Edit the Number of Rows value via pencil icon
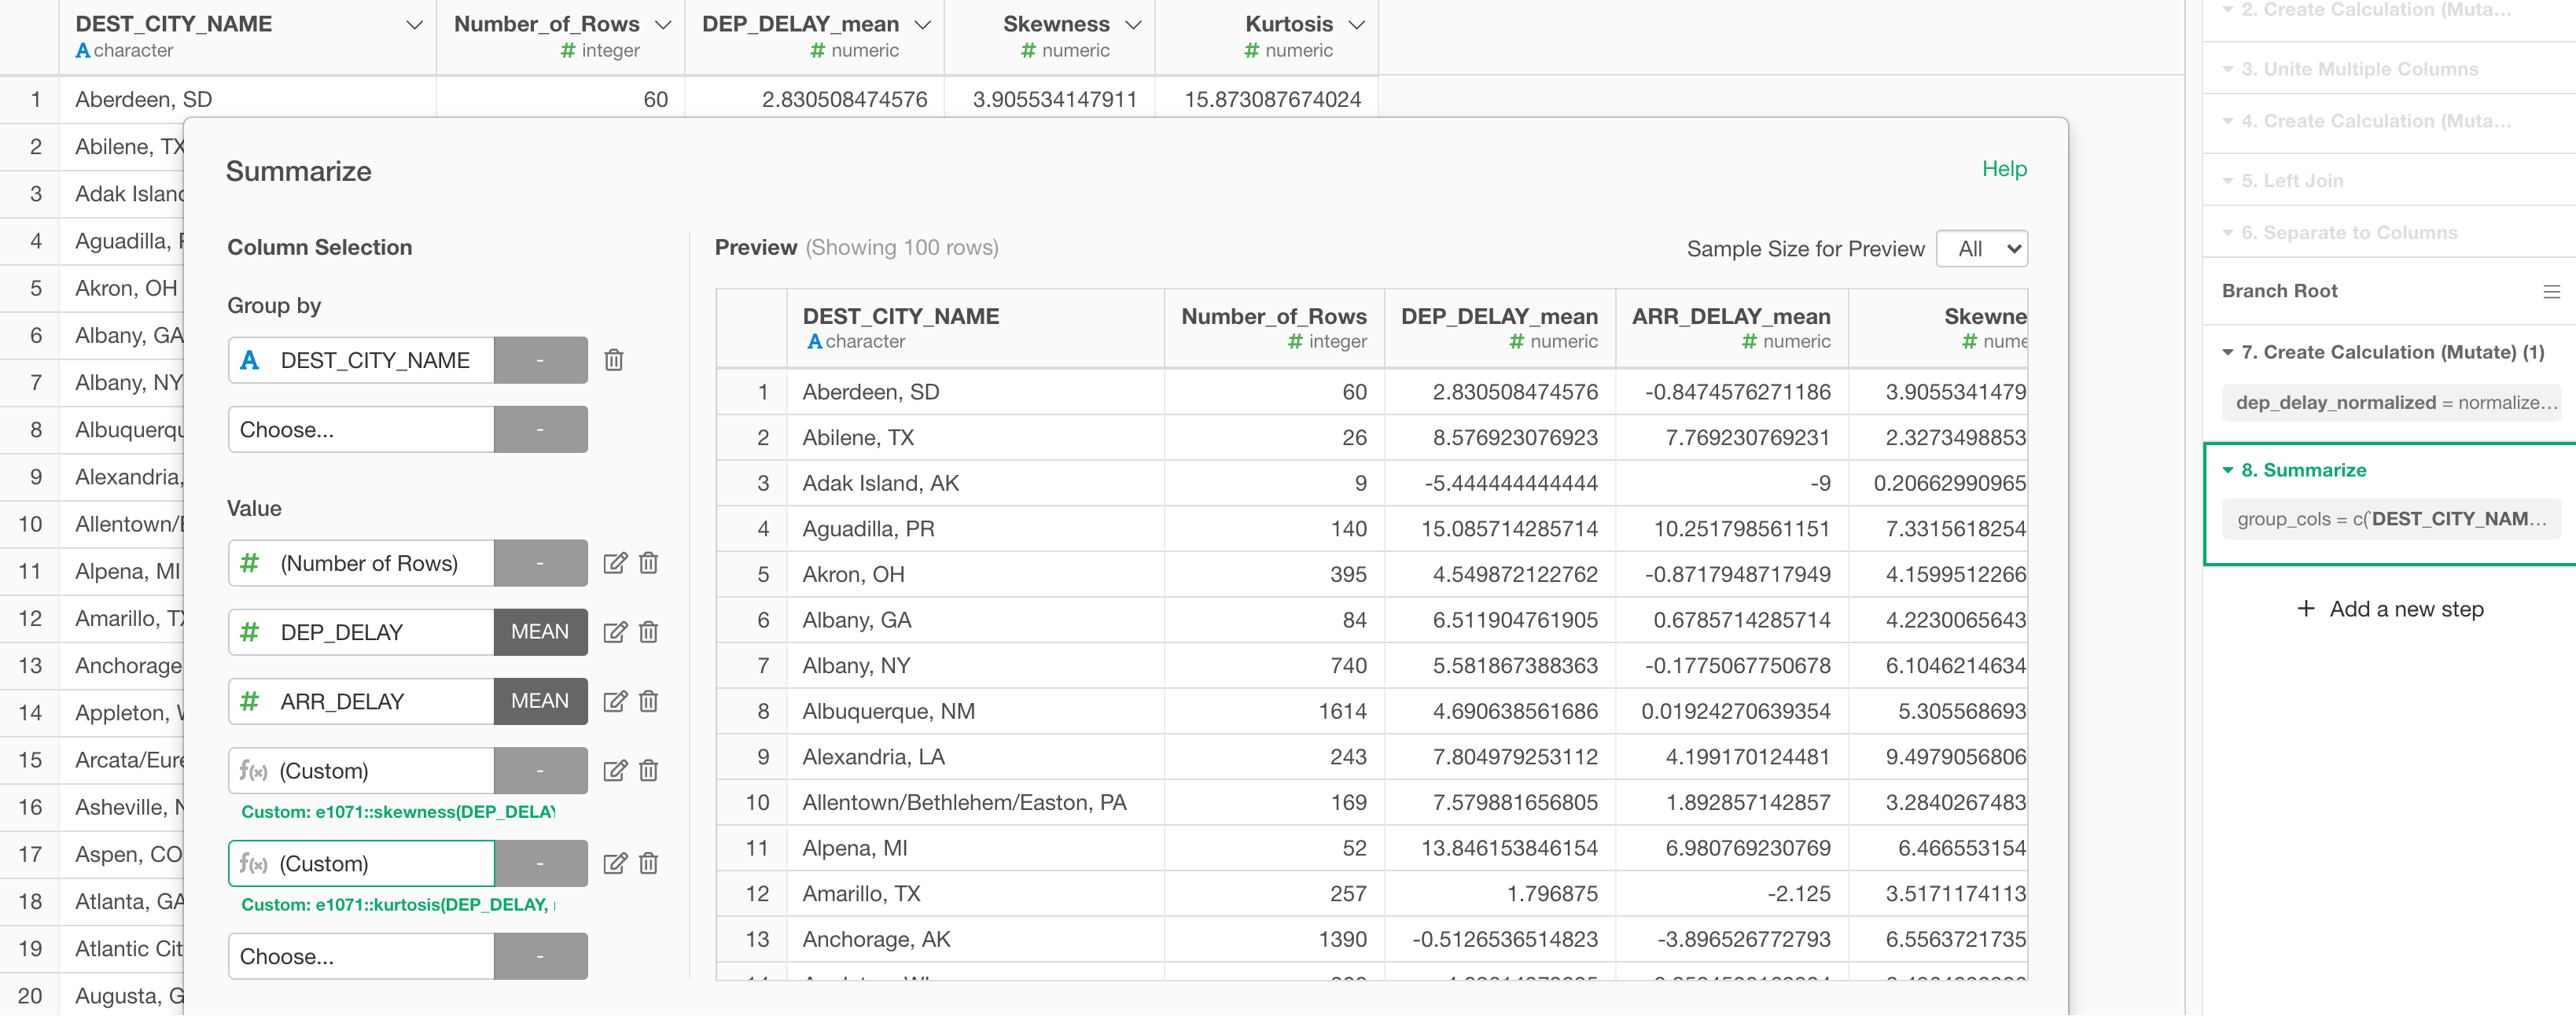Screen dimensions: 2576x1016 click(615, 562)
